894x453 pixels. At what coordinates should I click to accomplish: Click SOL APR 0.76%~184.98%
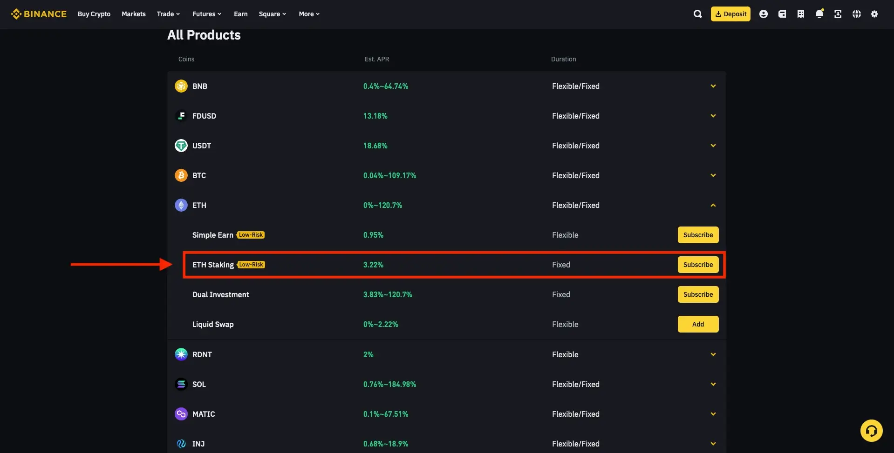(x=390, y=384)
